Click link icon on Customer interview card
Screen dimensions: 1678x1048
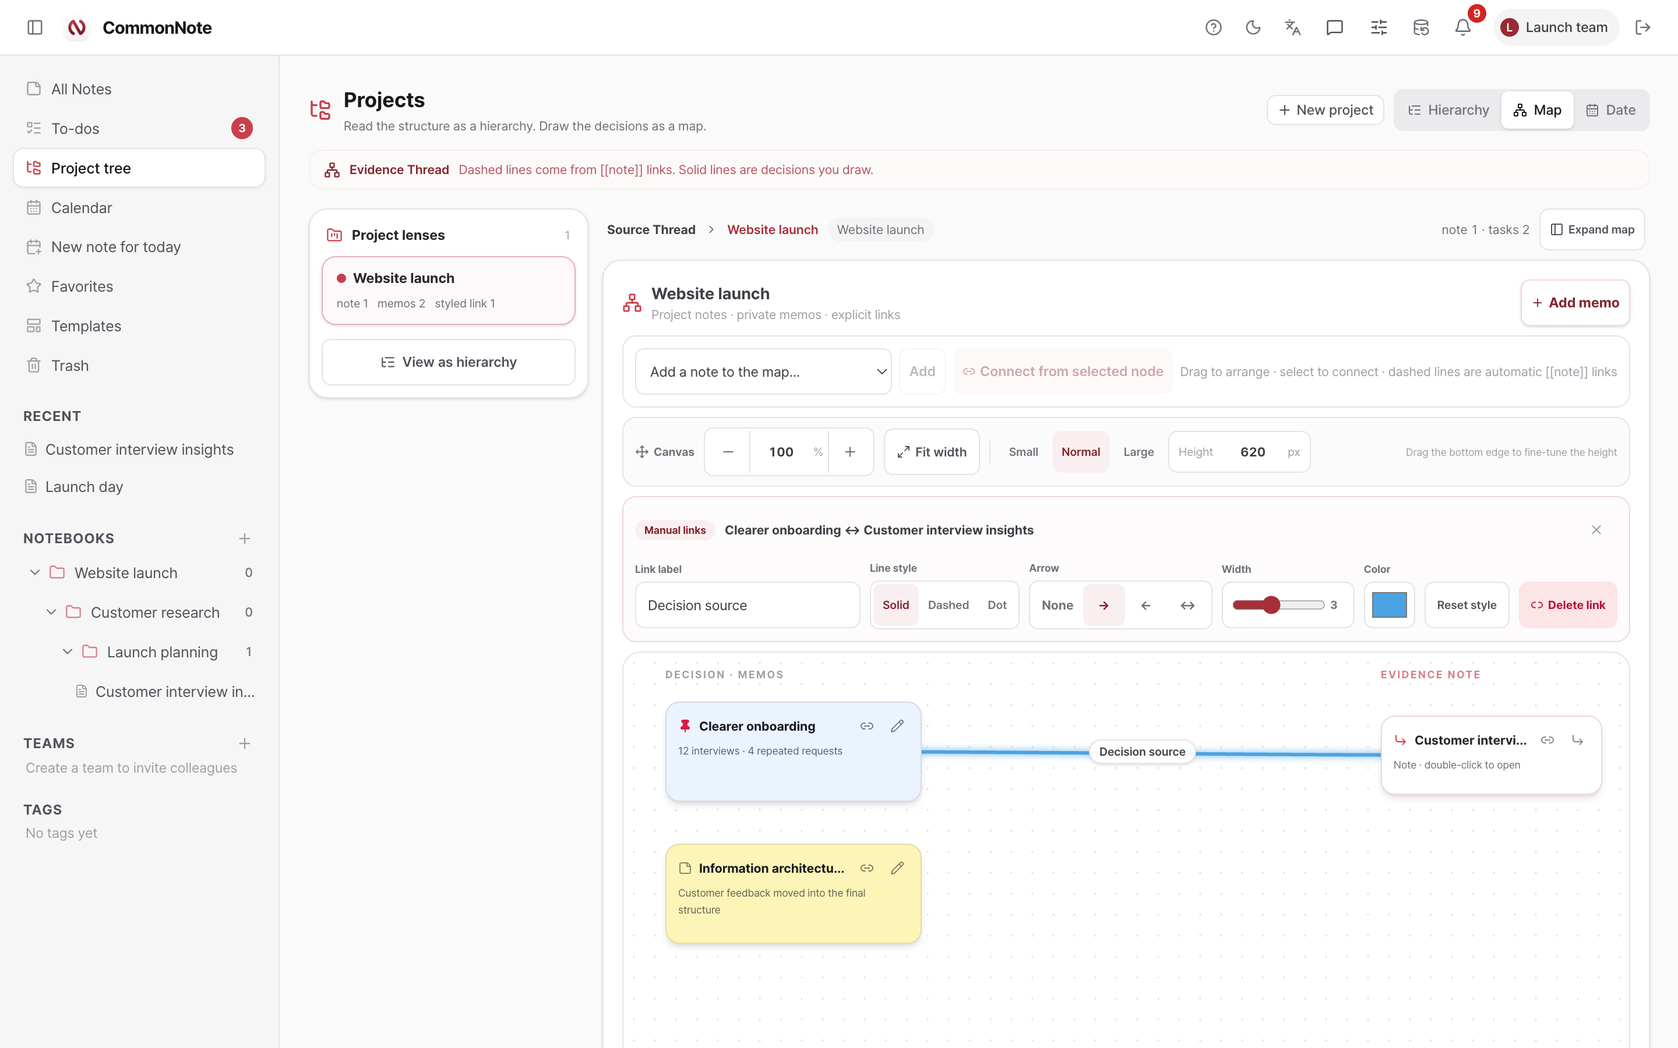(x=1547, y=740)
